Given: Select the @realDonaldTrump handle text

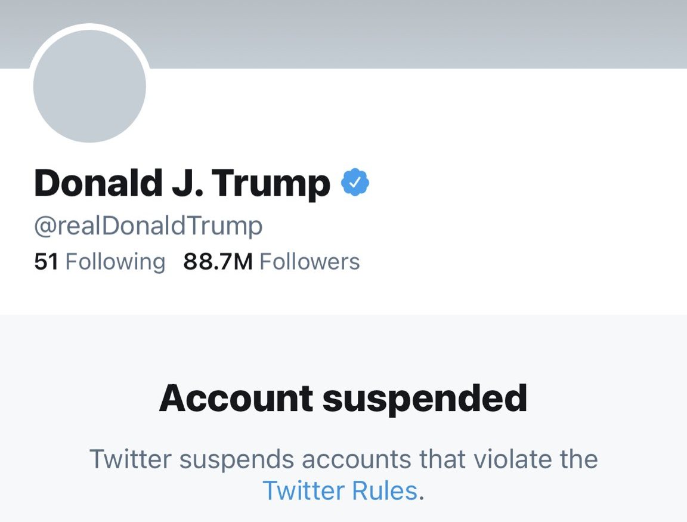Looking at the screenshot, I should [148, 227].
